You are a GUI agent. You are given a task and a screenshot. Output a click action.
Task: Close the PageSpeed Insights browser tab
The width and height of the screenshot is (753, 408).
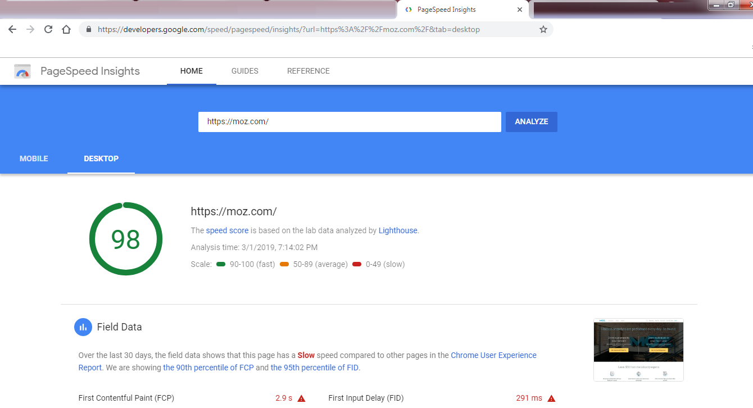coord(519,10)
